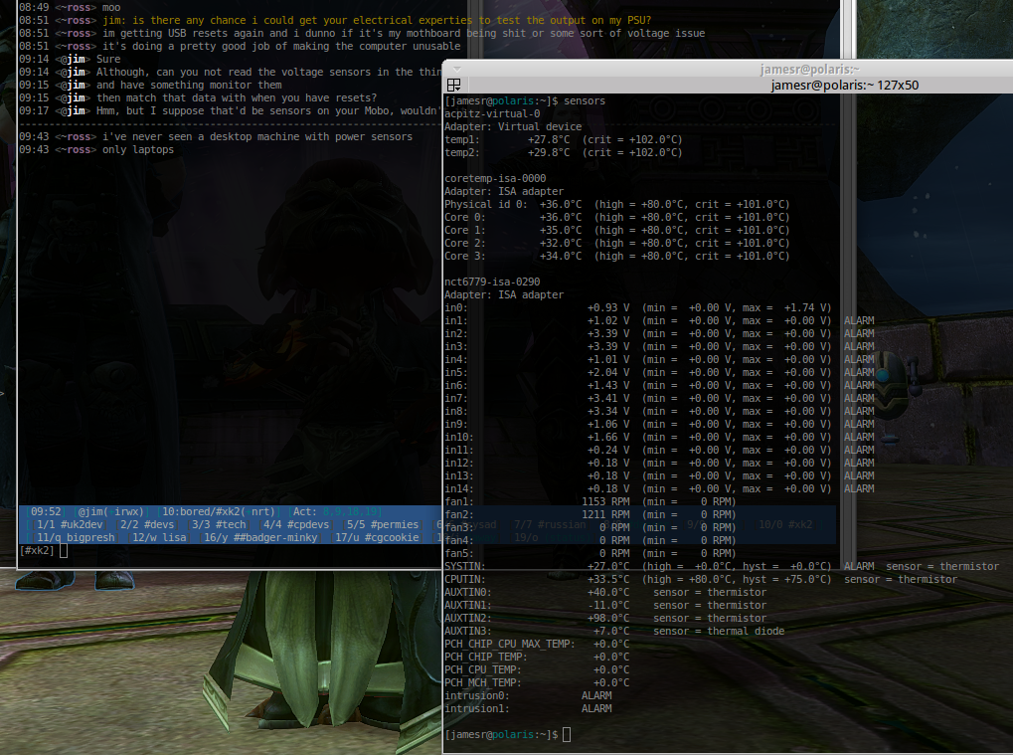Click the 'Core 3:' temperature row
This screenshot has height=755, width=1013.
point(617,256)
